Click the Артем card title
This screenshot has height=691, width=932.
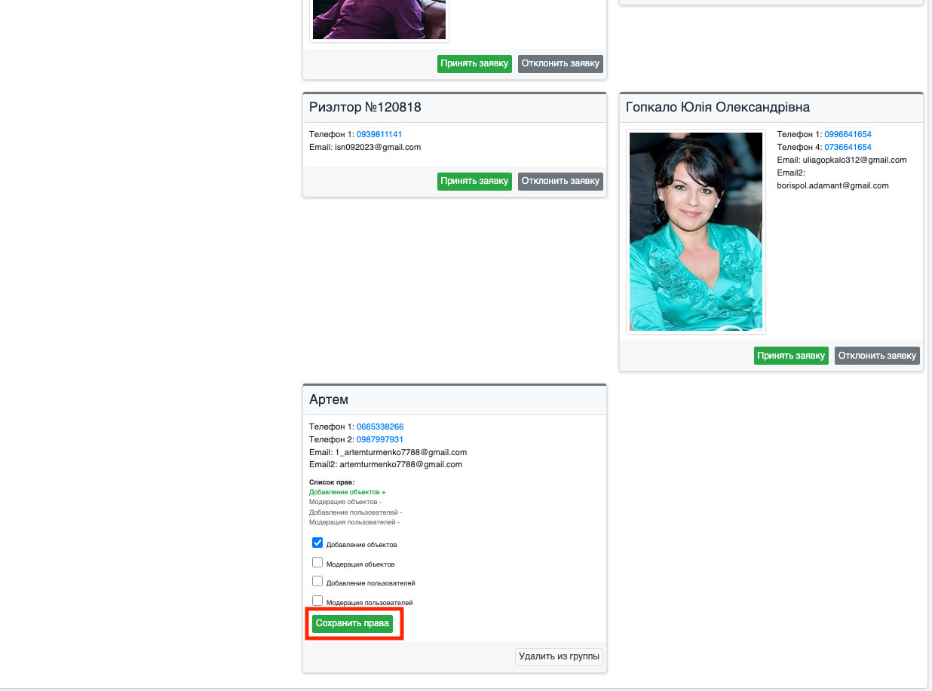coord(329,399)
